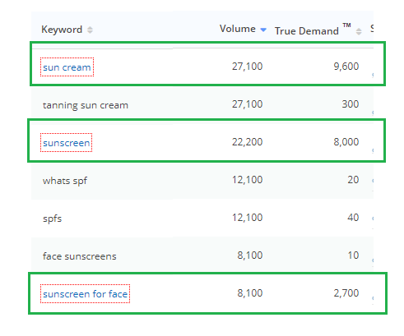Click the 8,000 True Demand value
404x336 pixels.
pyautogui.click(x=346, y=142)
